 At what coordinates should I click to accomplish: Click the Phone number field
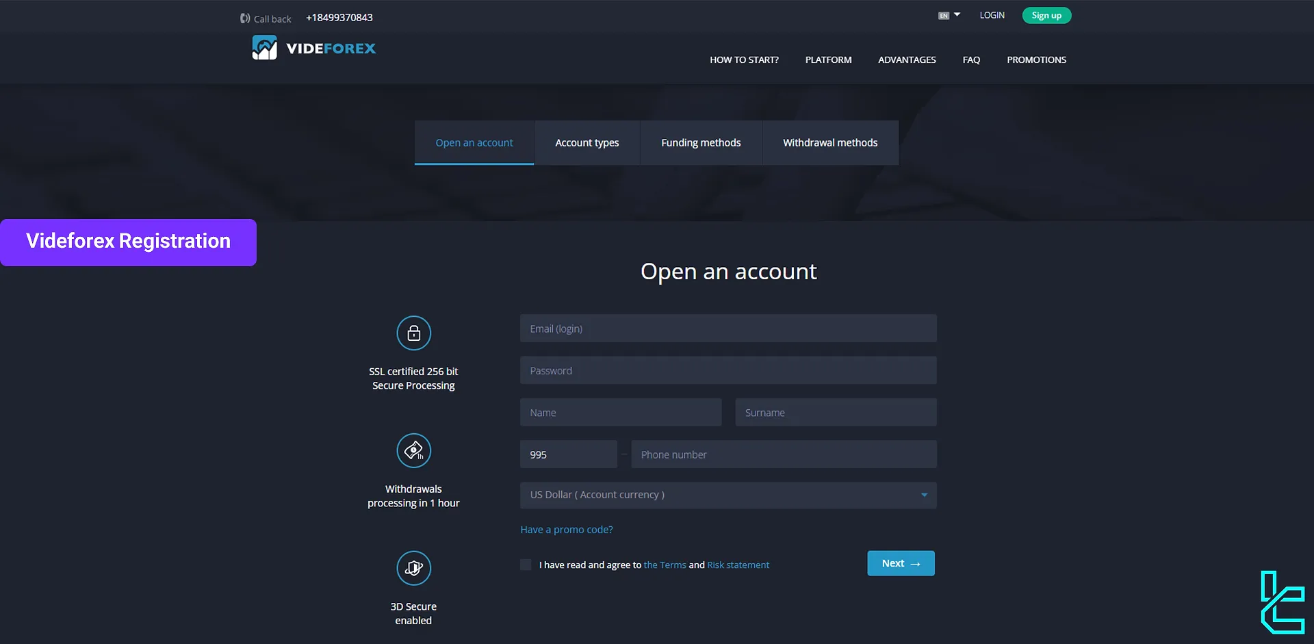point(784,454)
